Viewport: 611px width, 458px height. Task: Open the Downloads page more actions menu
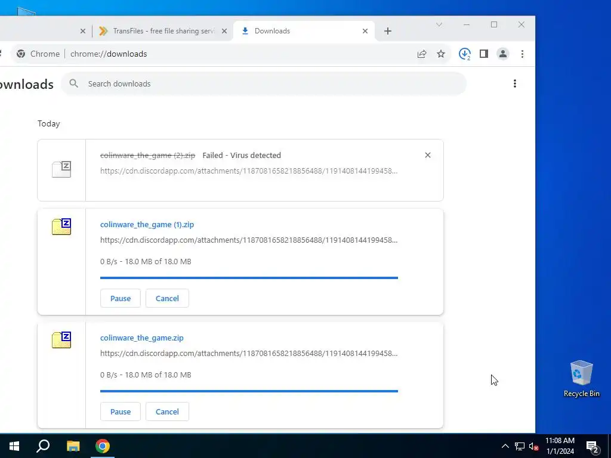[x=515, y=83]
